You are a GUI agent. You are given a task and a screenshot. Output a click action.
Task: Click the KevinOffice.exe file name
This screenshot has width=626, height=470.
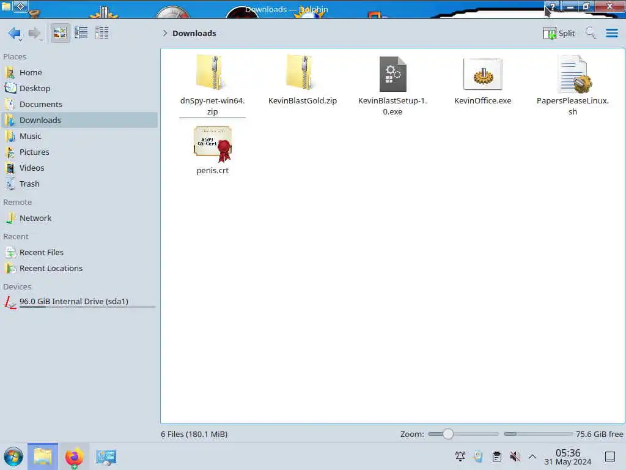coord(482,101)
